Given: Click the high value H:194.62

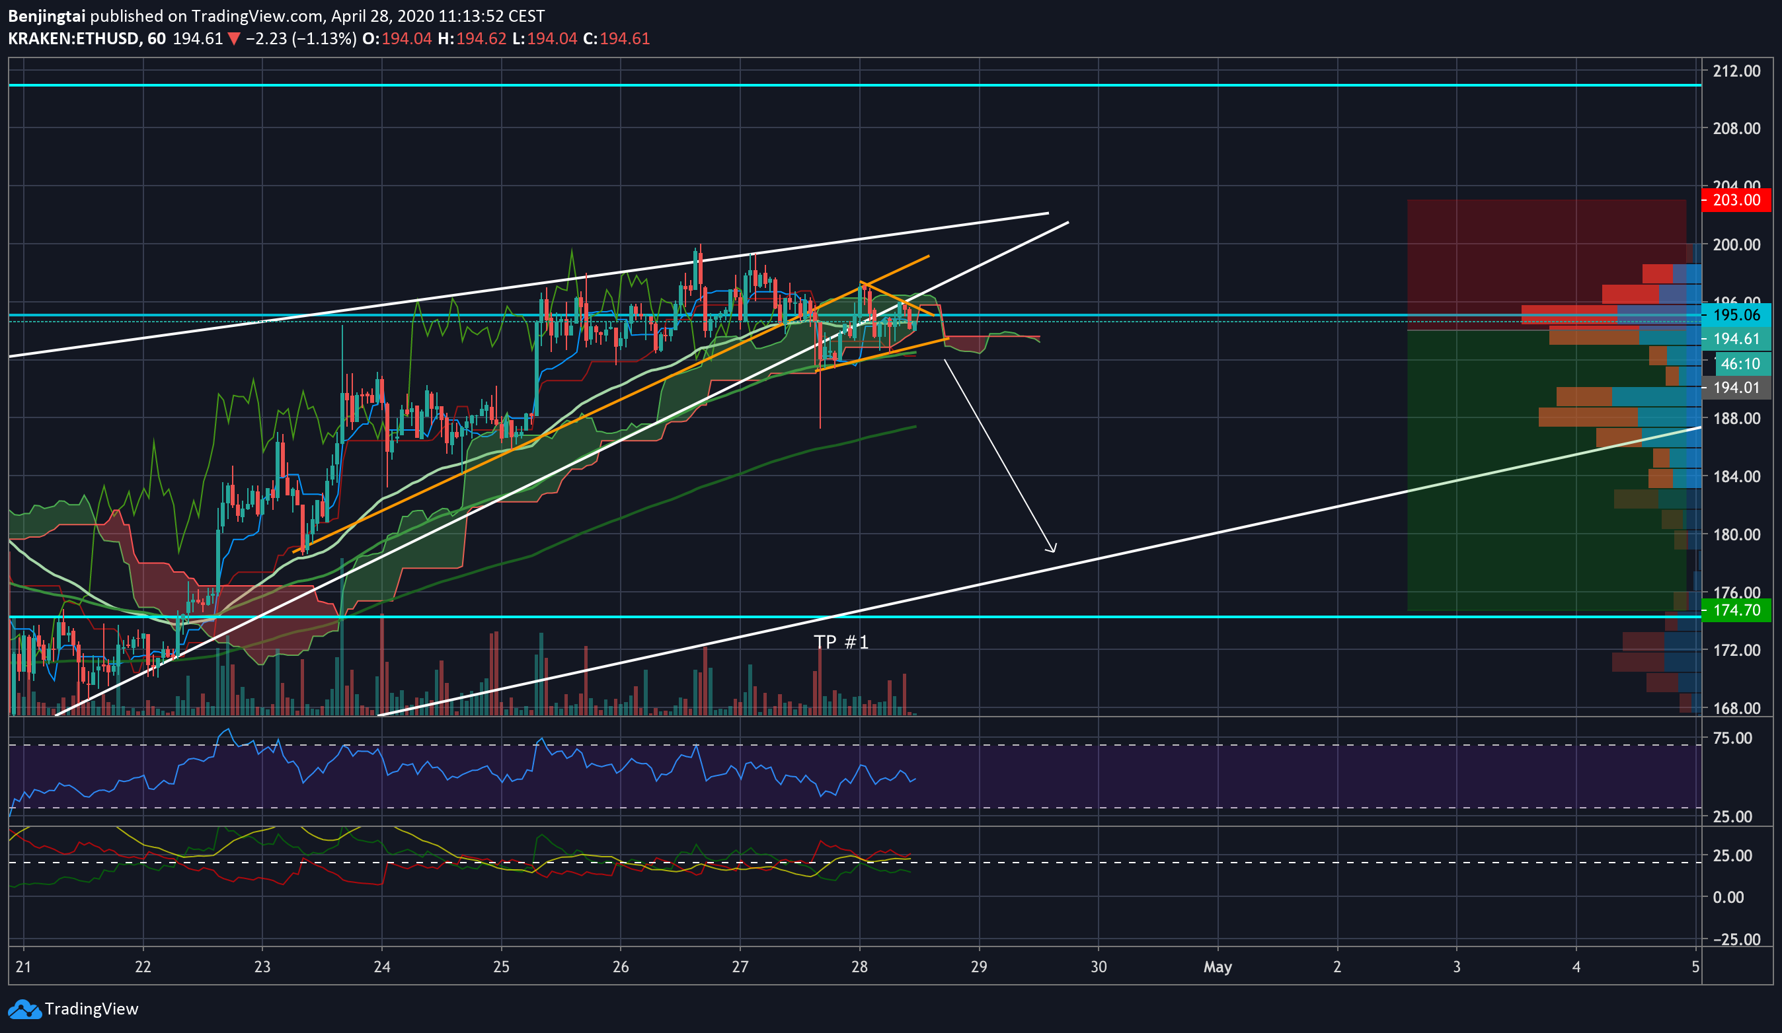Looking at the screenshot, I should (x=473, y=39).
